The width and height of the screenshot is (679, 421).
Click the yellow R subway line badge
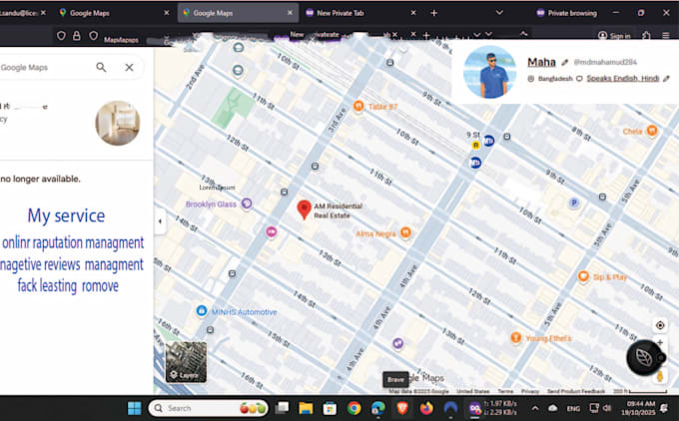pos(476,145)
